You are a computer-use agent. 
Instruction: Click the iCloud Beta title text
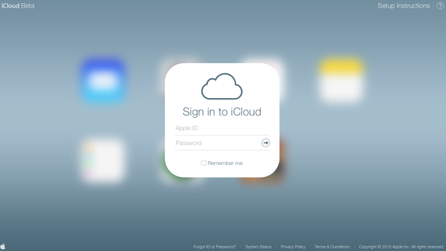point(18,6)
